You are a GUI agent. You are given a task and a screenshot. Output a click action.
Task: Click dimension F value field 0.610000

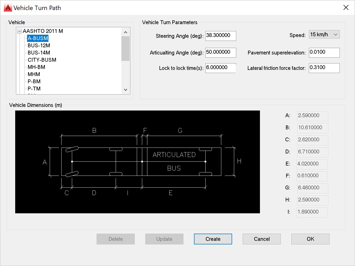coord(312,176)
